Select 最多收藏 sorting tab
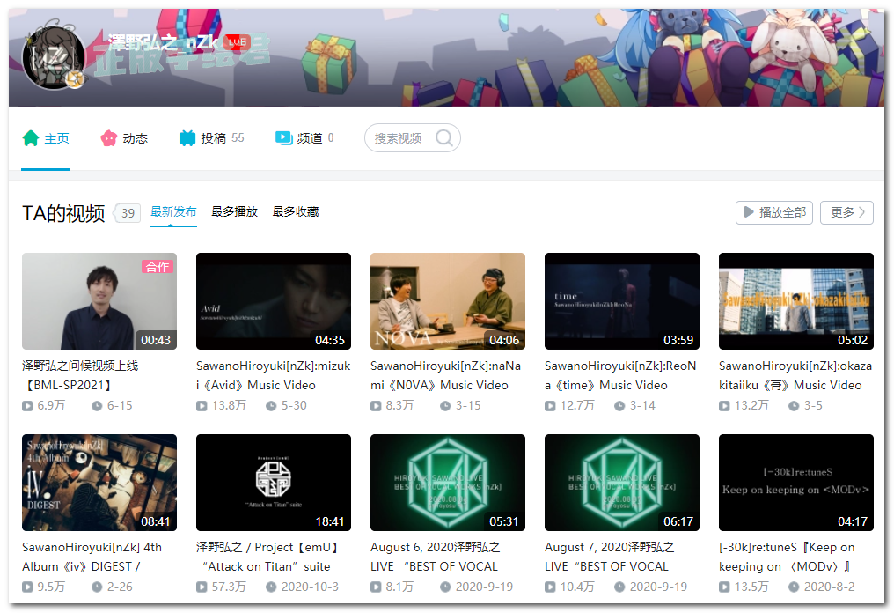Viewport: 894px width, 613px height. (x=296, y=211)
